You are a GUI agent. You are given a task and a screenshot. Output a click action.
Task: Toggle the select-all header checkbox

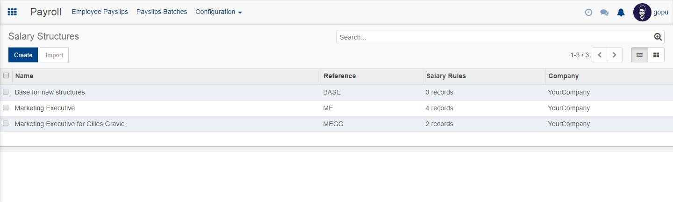click(x=6, y=75)
